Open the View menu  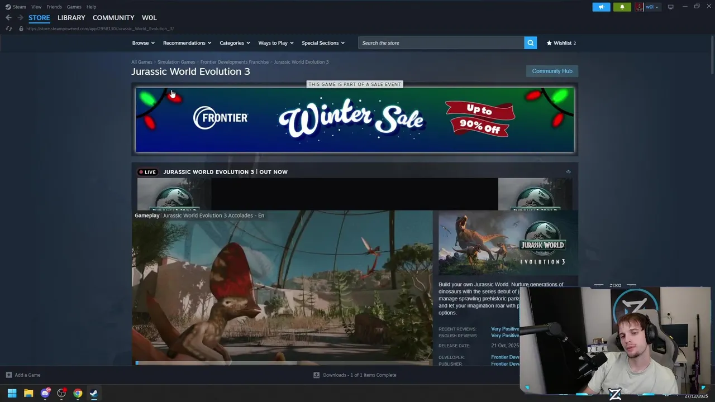pos(36,7)
